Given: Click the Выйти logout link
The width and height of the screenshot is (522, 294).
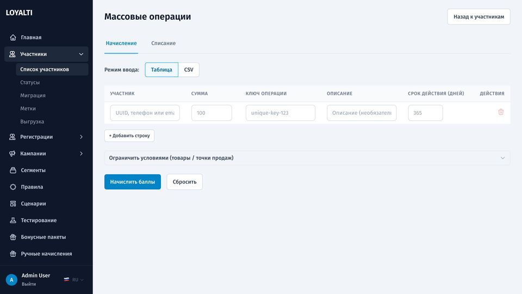Looking at the screenshot, I should 29,284.
